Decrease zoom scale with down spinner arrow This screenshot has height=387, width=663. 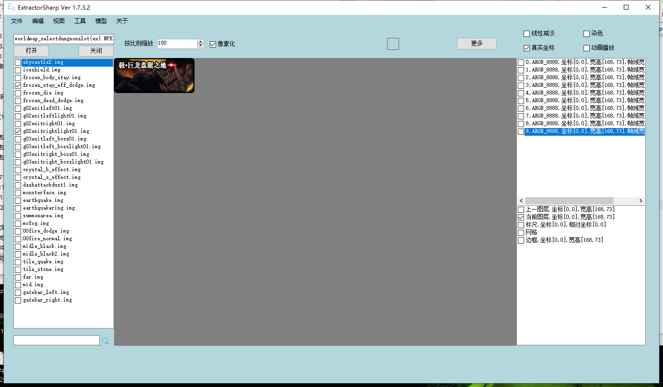(201, 46)
